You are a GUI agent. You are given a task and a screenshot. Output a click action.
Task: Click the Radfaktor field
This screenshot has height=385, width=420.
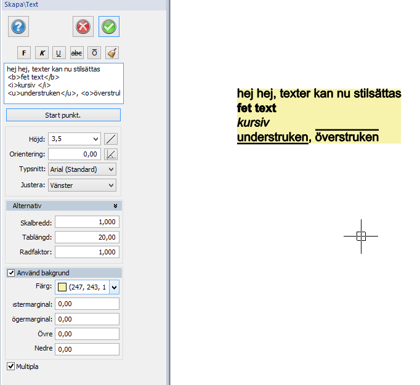87,252
